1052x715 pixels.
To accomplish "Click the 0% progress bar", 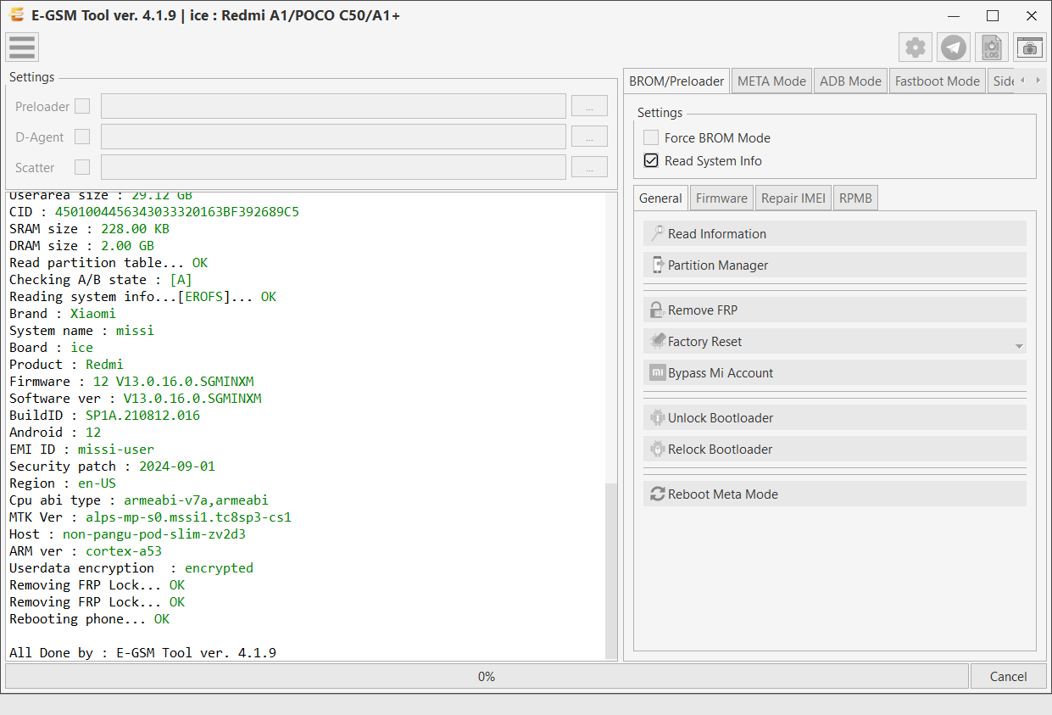I will click(487, 676).
